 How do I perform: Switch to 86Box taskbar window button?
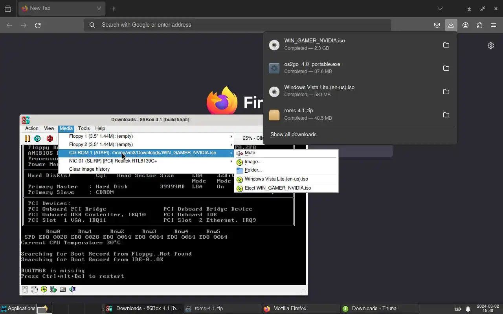[x=143, y=309]
